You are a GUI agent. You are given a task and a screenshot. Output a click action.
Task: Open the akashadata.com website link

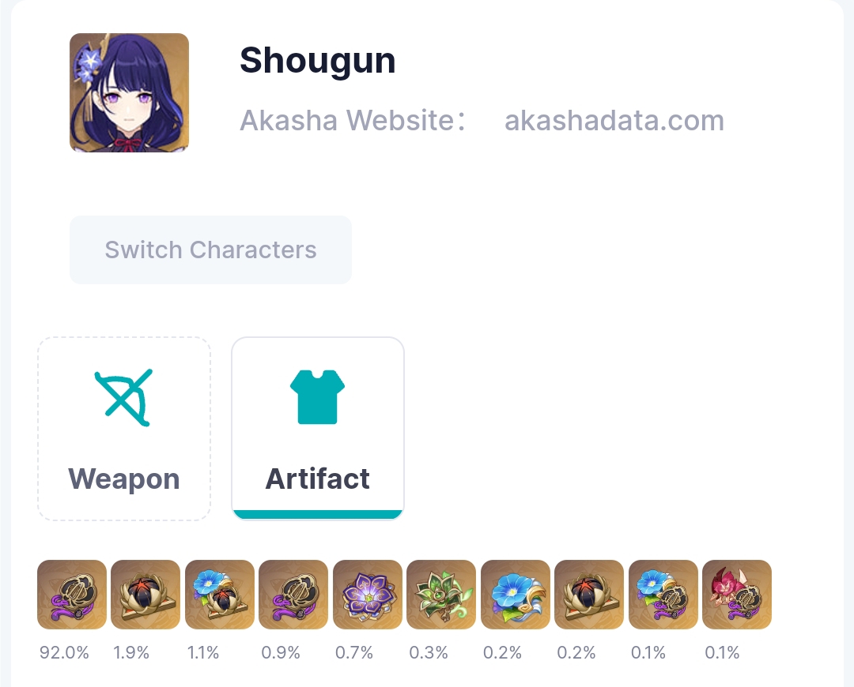click(x=614, y=120)
